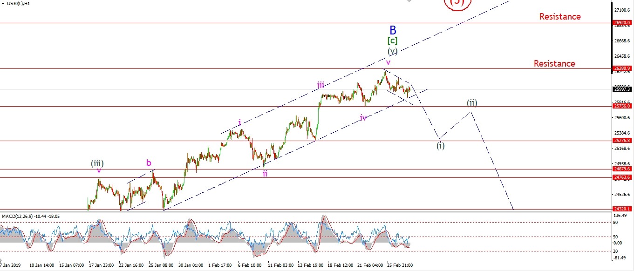The height and width of the screenshot is (271, 634).
Task: Select the pink iii wave label
Action: pos(320,85)
